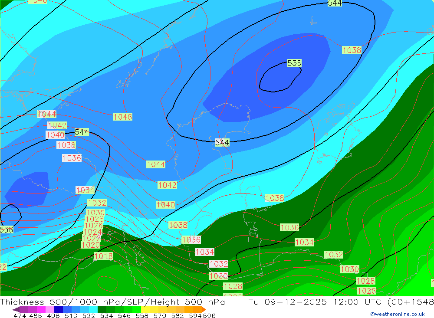
Task: Click the legend value 558
Action: [x=142, y=315]
